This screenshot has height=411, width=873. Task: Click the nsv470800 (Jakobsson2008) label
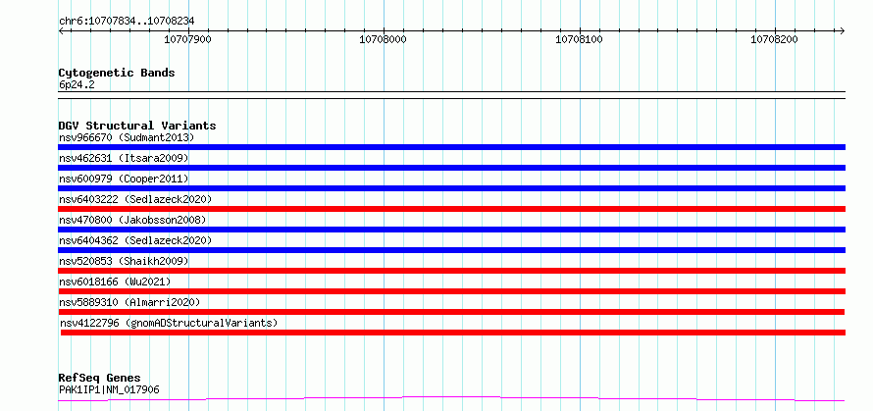[132, 220]
